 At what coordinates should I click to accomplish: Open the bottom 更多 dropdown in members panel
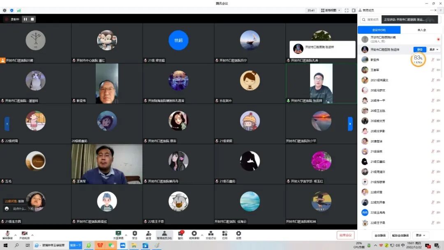pyautogui.click(x=421, y=235)
